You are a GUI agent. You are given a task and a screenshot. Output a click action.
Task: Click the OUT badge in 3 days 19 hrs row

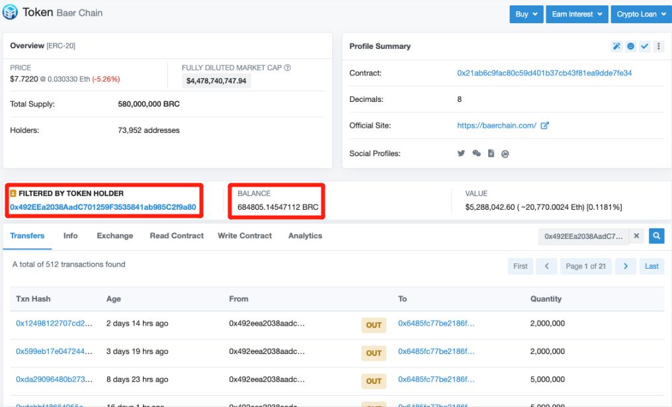coord(374,353)
